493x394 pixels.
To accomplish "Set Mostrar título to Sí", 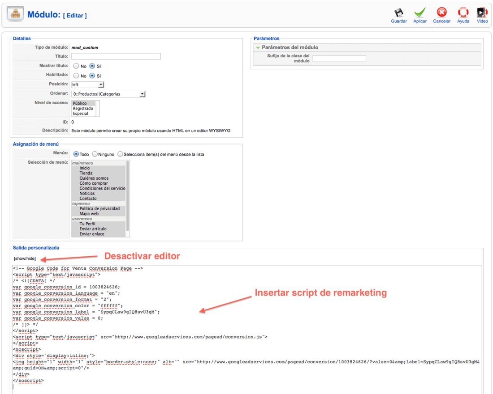I will (x=92, y=66).
